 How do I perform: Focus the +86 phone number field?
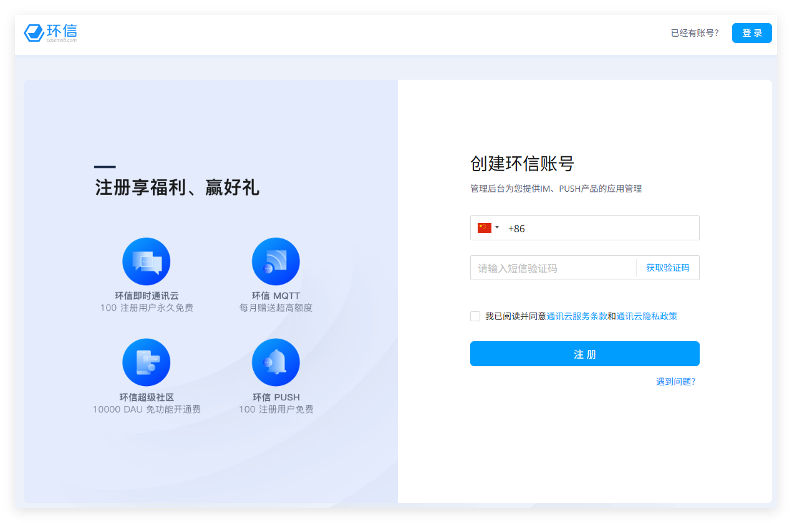[x=599, y=229]
